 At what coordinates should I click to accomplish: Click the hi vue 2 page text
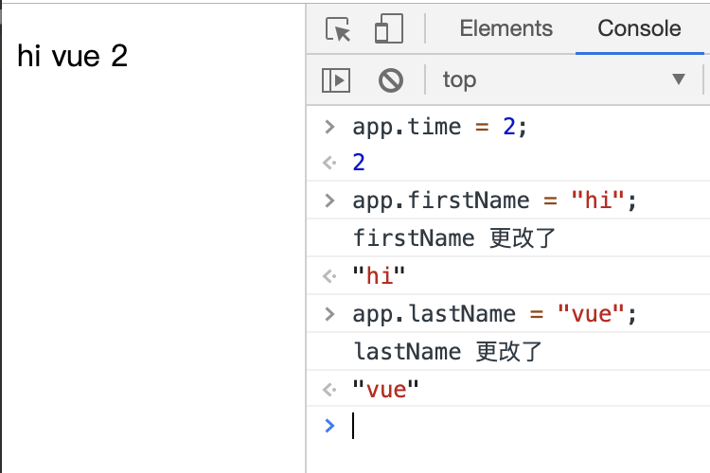tap(73, 56)
